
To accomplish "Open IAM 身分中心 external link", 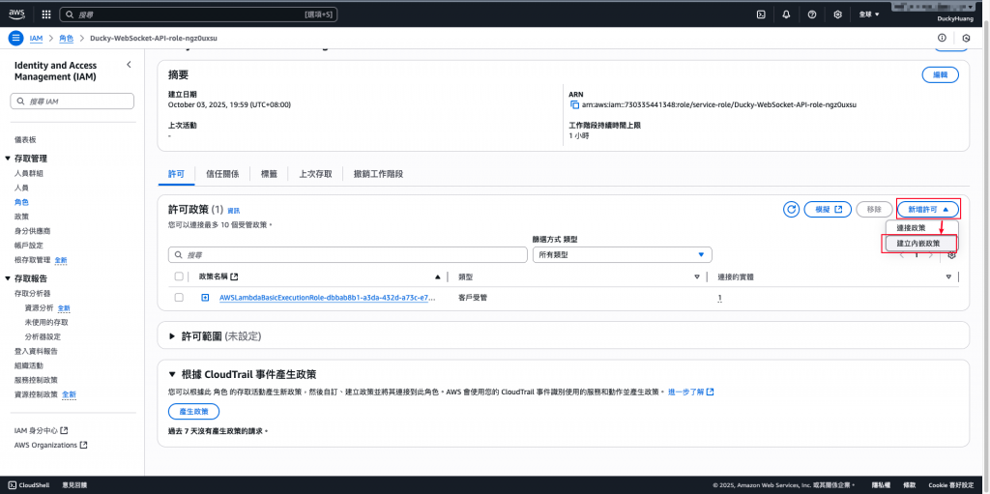I will 41,430.
